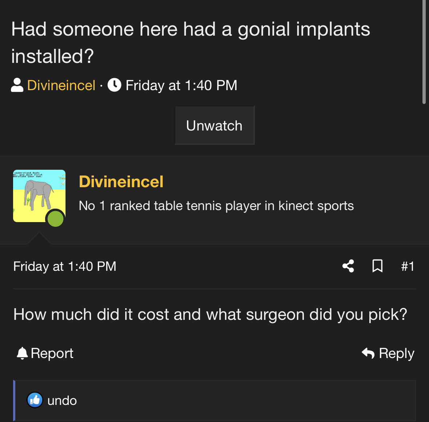The image size is (429, 422).
Task: Click the thread title about gonial implants
Action: (190, 43)
